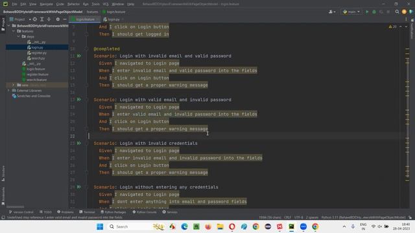
Task: Click the UTF-8 encoding in status bar
Action: click(x=298, y=217)
